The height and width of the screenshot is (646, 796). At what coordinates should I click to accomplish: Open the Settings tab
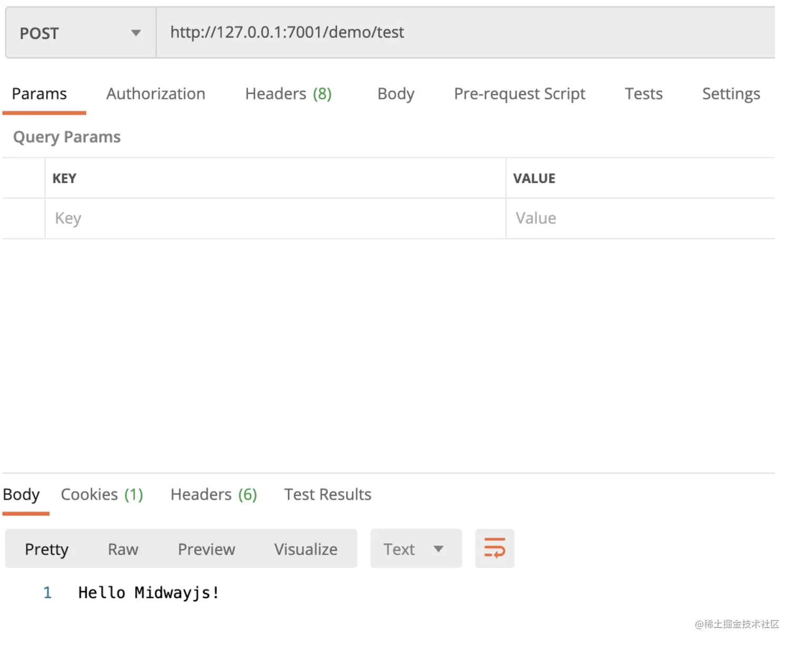[731, 94]
